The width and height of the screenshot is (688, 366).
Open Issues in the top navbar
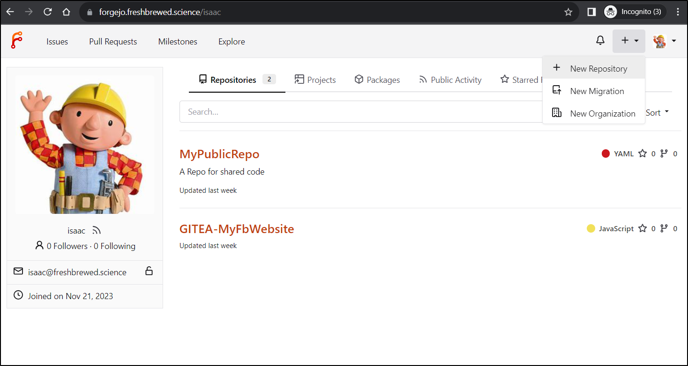[57, 41]
